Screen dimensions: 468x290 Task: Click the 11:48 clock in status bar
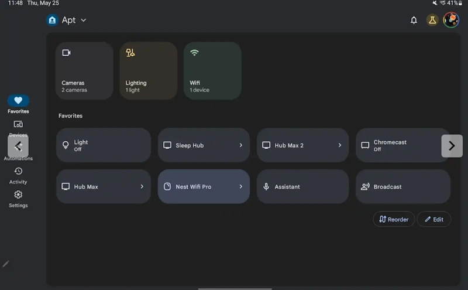point(15,3)
